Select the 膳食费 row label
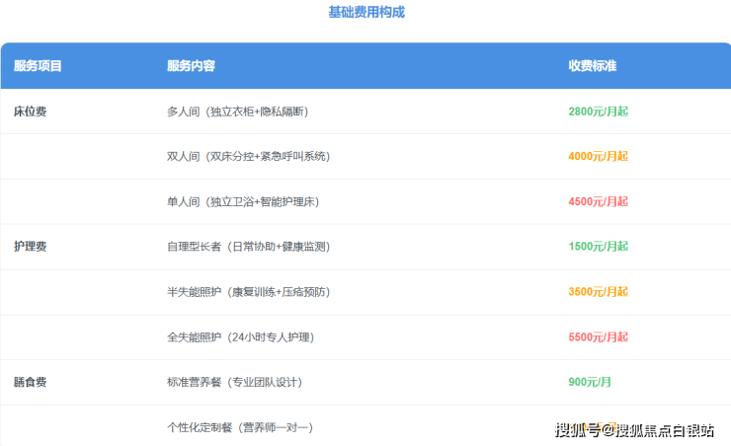The height and width of the screenshot is (446, 731). 31,382
